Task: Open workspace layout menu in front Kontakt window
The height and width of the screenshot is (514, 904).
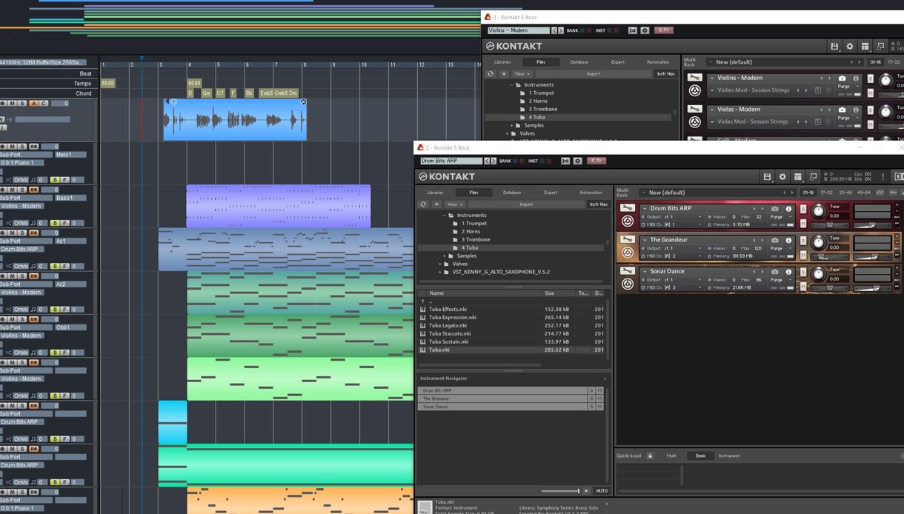Action: point(797,177)
